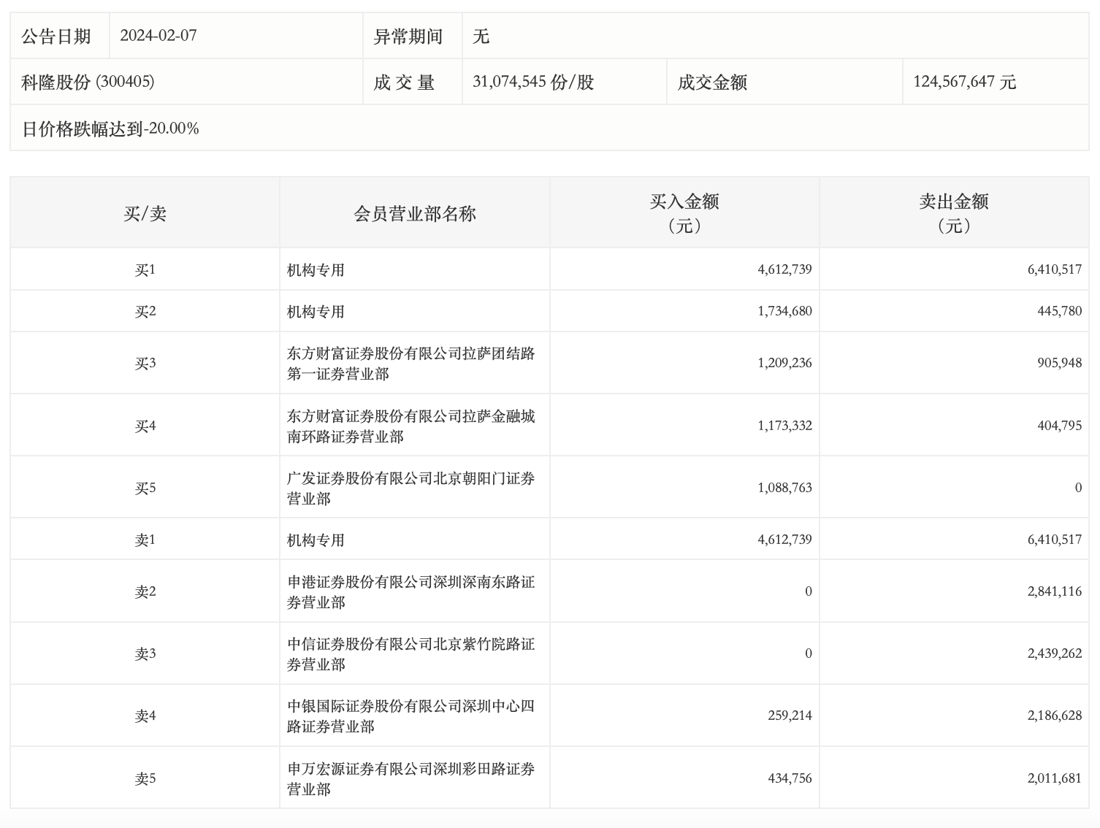
Task: Select the 买1 row label
Action: pyautogui.click(x=145, y=269)
